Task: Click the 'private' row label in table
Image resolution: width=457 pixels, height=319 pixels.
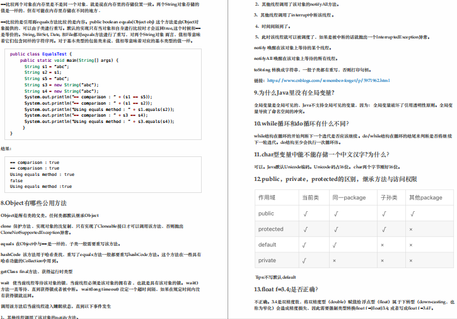Action: (x=267, y=260)
